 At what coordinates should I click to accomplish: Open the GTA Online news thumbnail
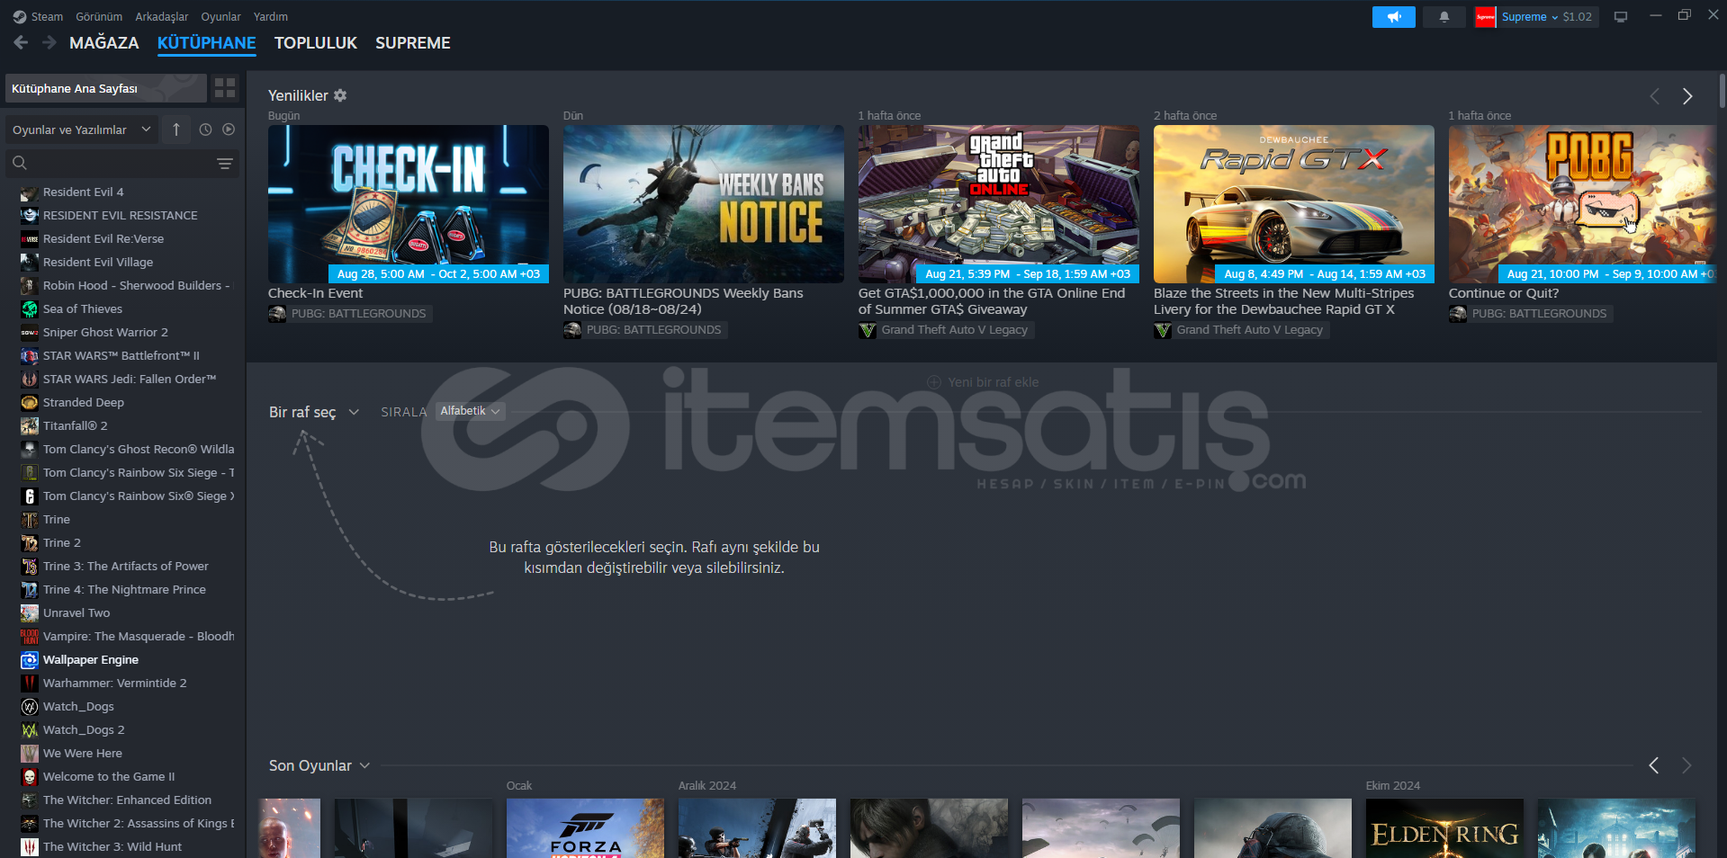[x=998, y=204]
